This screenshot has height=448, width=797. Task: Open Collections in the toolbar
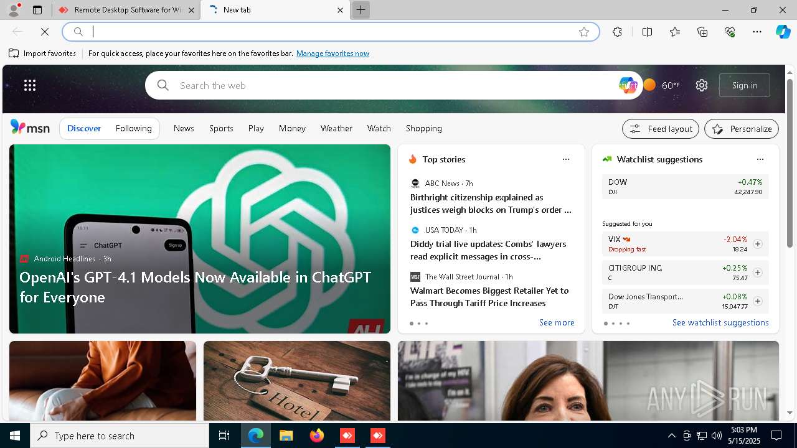pyautogui.click(x=702, y=32)
